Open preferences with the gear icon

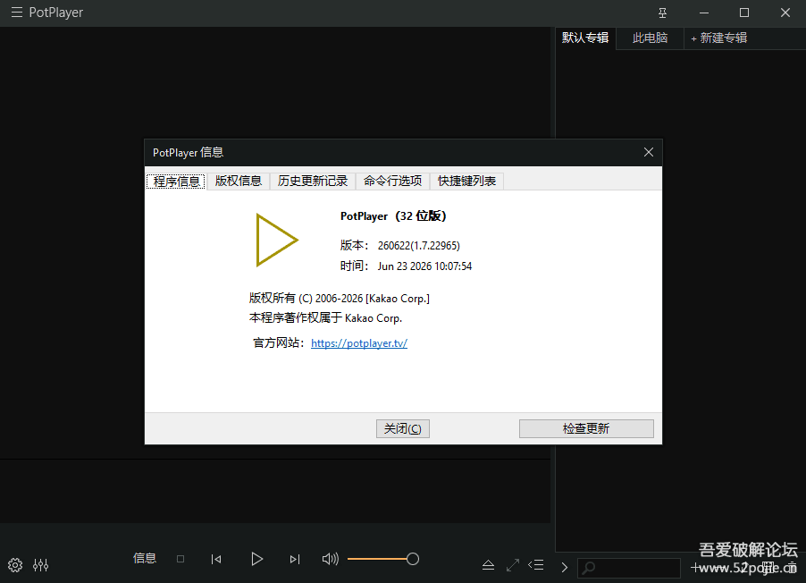(15, 565)
